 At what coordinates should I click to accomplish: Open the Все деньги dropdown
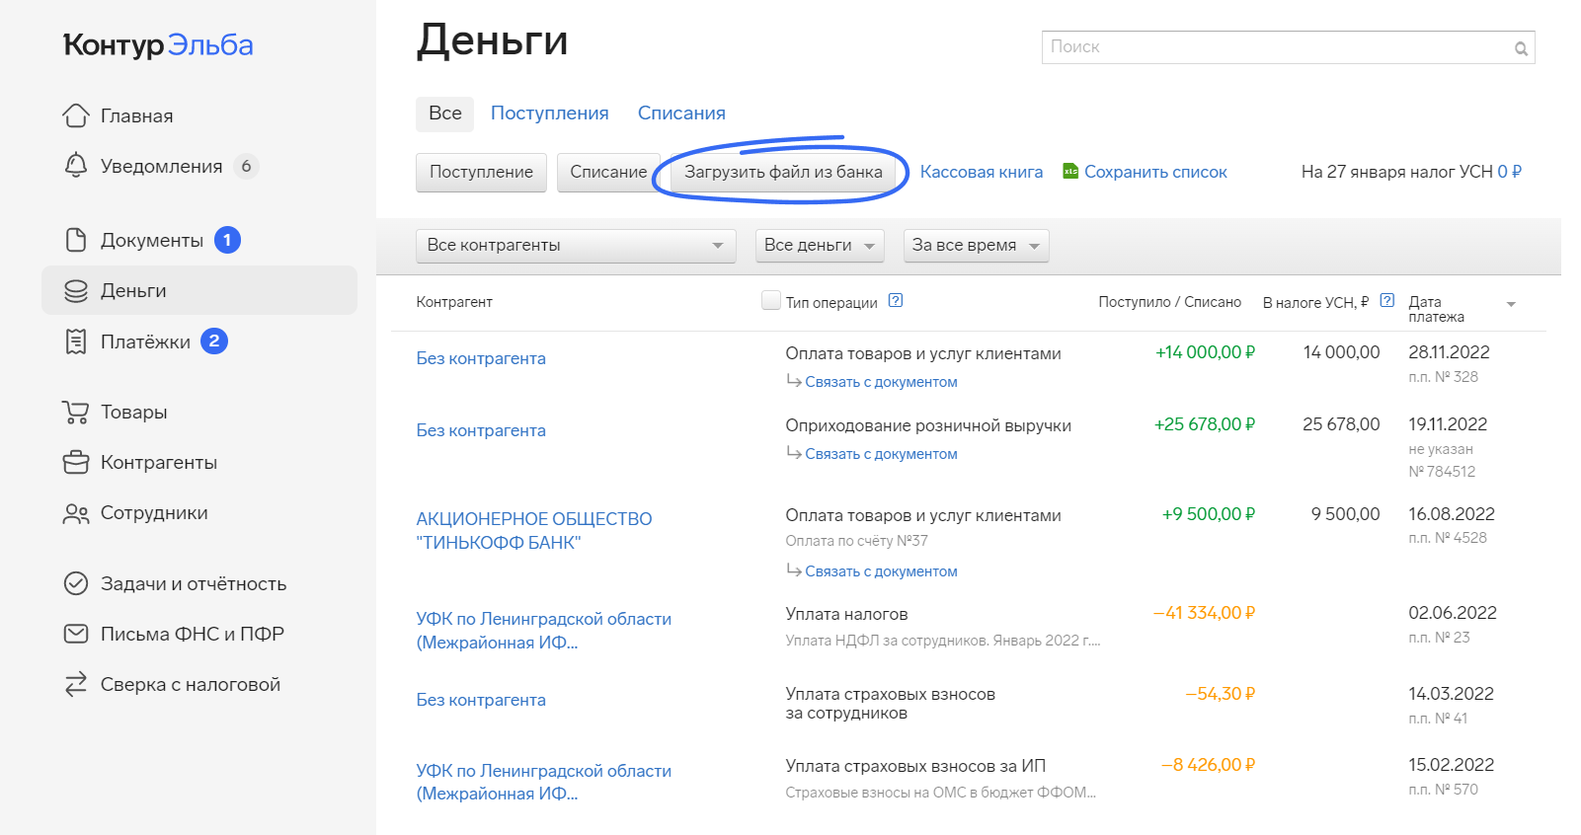point(819,246)
